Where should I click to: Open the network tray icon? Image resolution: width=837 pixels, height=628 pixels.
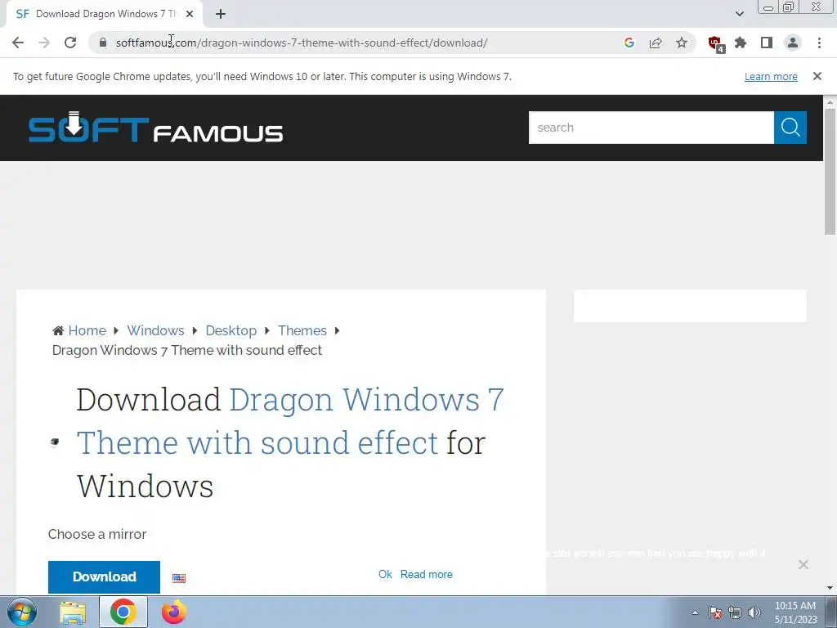(x=735, y=612)
